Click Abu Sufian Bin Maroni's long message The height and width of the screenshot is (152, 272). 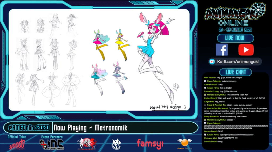[x=236, y=111]
